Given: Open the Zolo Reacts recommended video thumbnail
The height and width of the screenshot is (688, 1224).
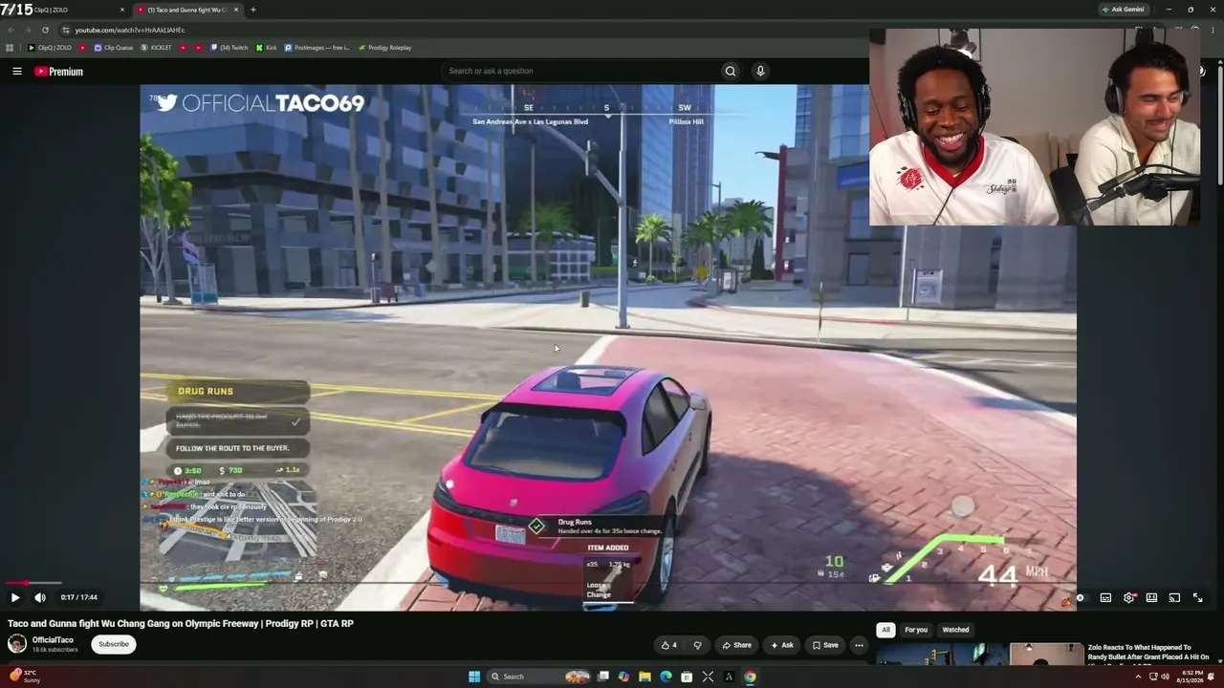Looking at the screenshot, I should pos(979,654).
